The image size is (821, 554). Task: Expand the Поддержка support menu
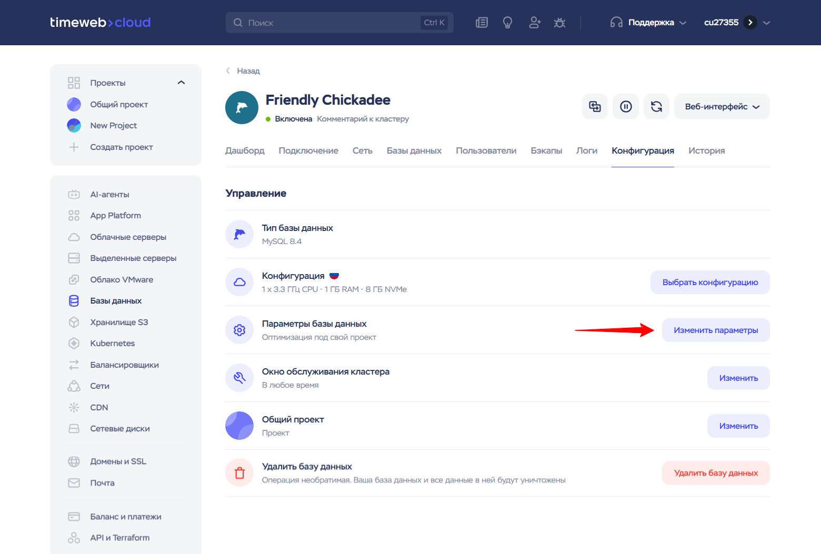pyautogui.click(x=648, y=23)
